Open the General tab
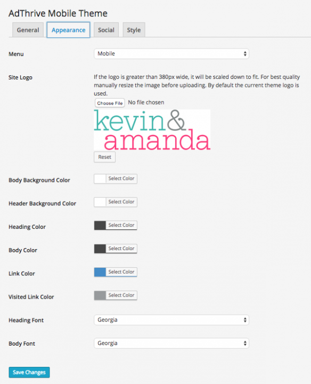 click(28, 30)
